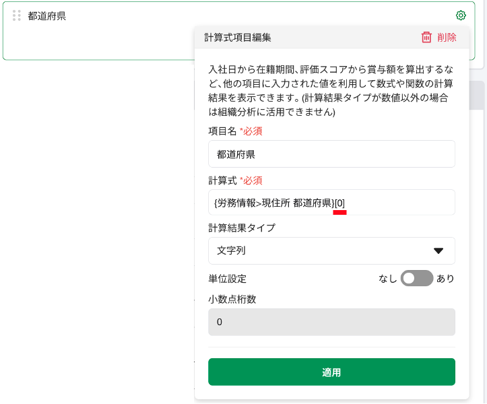The height and width of the screenshot is (404, 487).
Task: Select the なし option label
Action: point(387,278)
